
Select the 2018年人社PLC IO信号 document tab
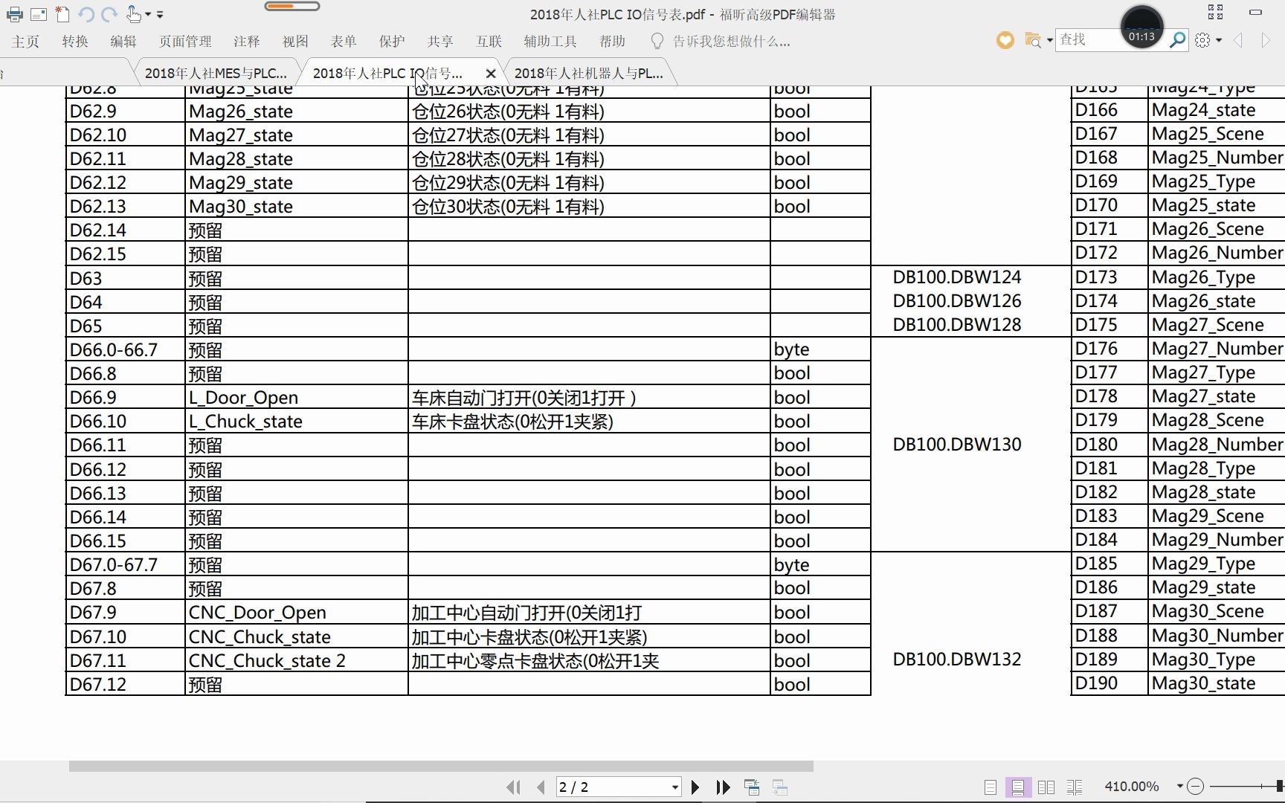[387, 73]
